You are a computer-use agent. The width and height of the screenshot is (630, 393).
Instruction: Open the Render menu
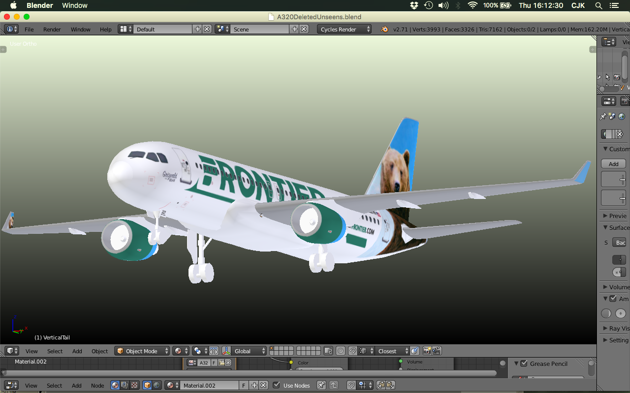point(52,29)
